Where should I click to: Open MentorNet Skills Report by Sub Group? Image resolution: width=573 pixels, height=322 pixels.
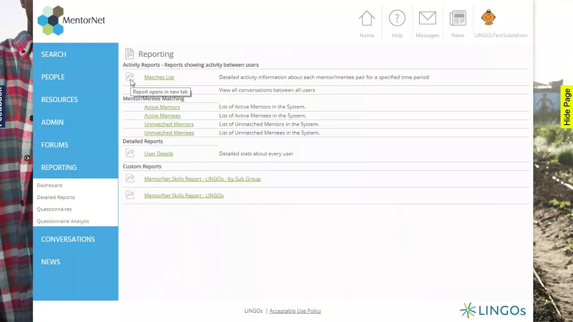[x=202, y=178]
